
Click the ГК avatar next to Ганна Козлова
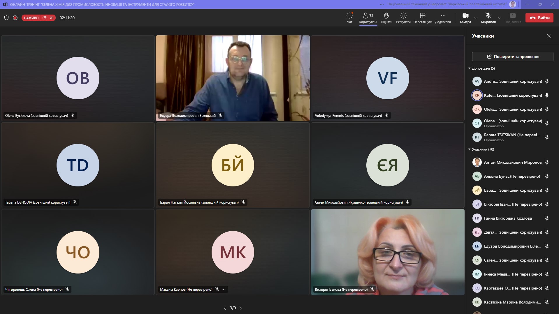tap(477, 218)
